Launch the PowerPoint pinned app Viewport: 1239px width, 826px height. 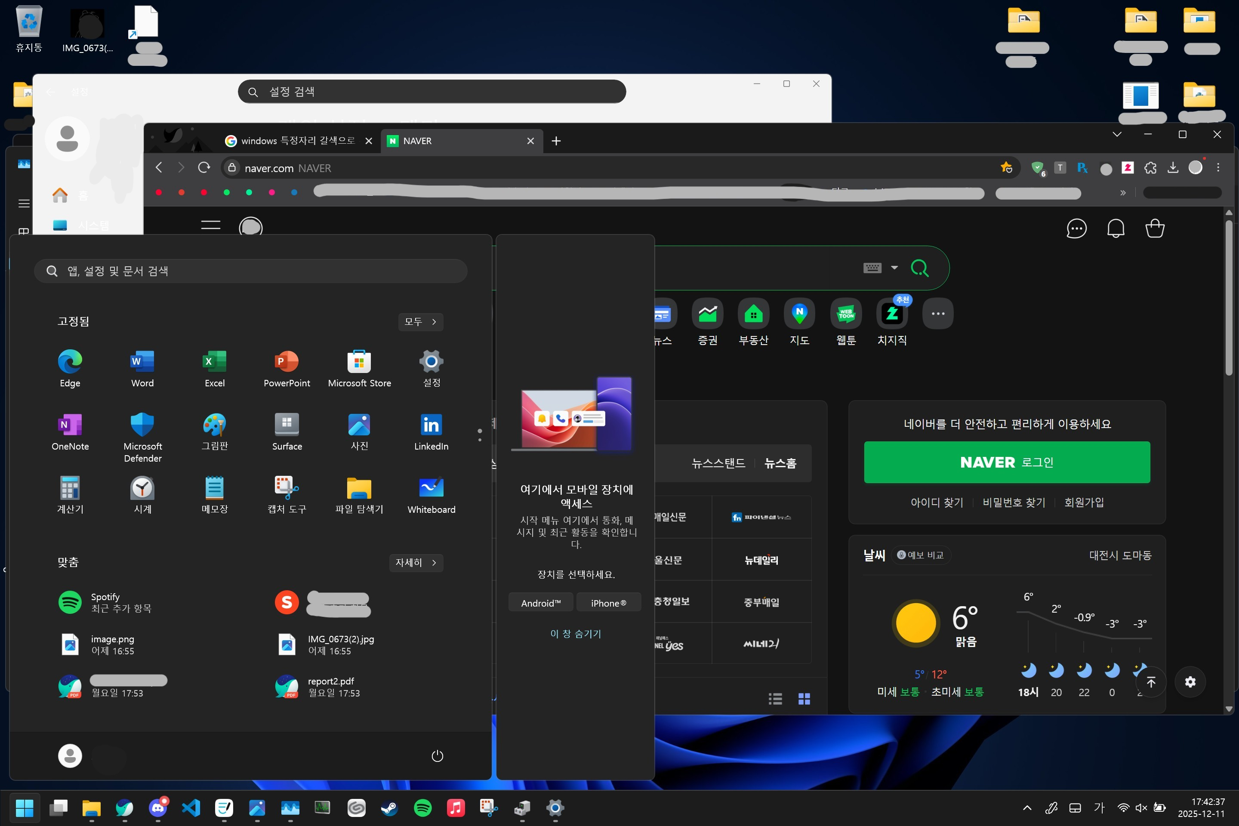[x=287, y=369]
